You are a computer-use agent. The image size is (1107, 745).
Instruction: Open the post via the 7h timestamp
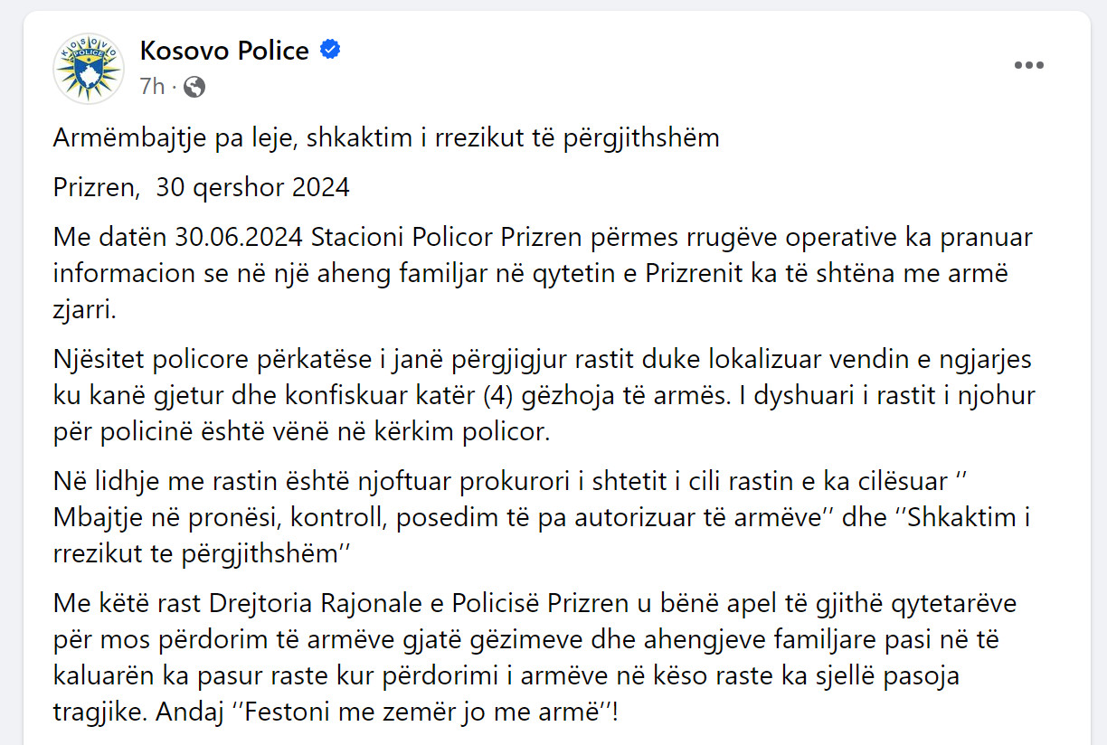pyautogui.click(x=152, y=86)
